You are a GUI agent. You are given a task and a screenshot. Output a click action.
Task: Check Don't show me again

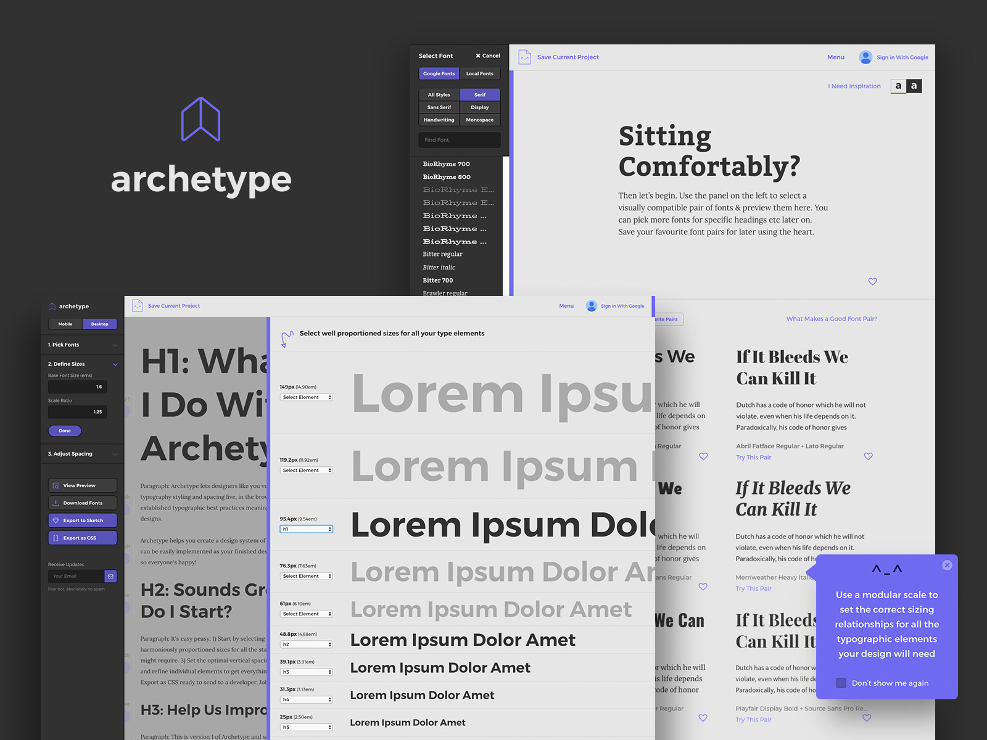pos(841,683)
